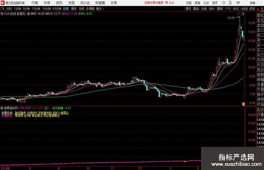Select the 月线 monthly chart tab

coord(82,9)
